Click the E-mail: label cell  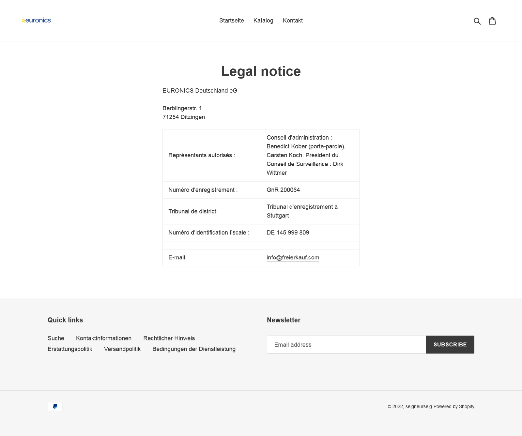(212, 258)
